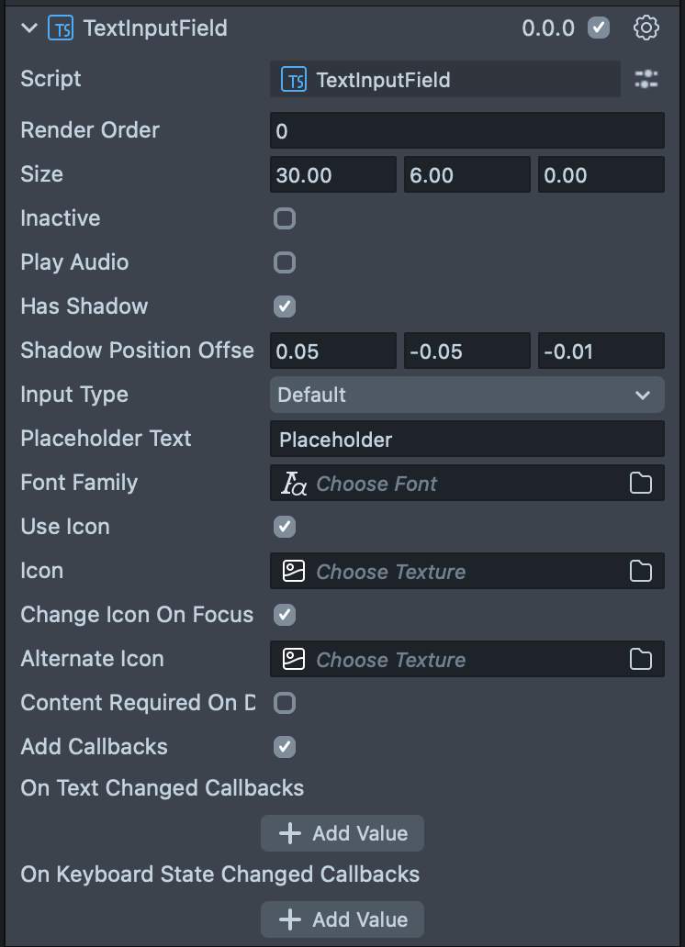The height and width of the screenshot is (947, 685).
Task: Add value to On Text Changed Callbacks
Action: [x=342, y=833]
